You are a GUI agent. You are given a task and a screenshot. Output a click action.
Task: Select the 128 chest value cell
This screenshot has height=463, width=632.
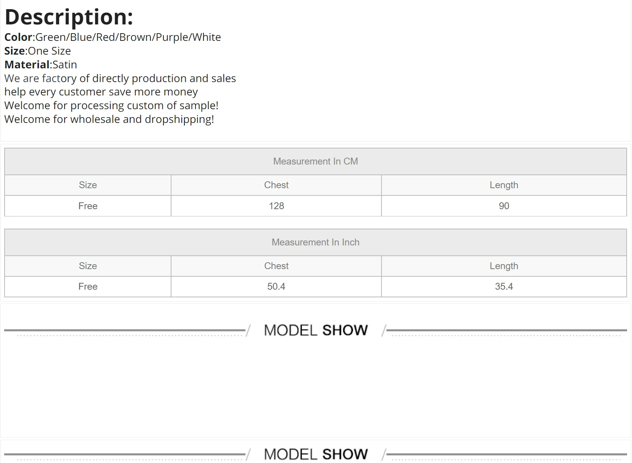click(276, 206)
